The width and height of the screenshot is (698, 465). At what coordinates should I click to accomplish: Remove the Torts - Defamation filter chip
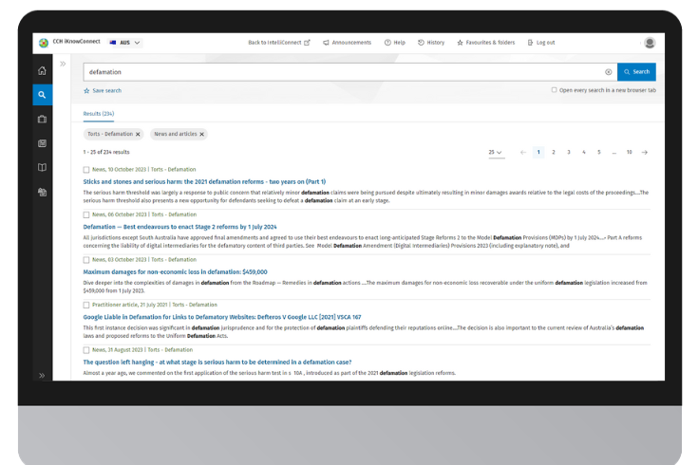click(x=138, y=135)
